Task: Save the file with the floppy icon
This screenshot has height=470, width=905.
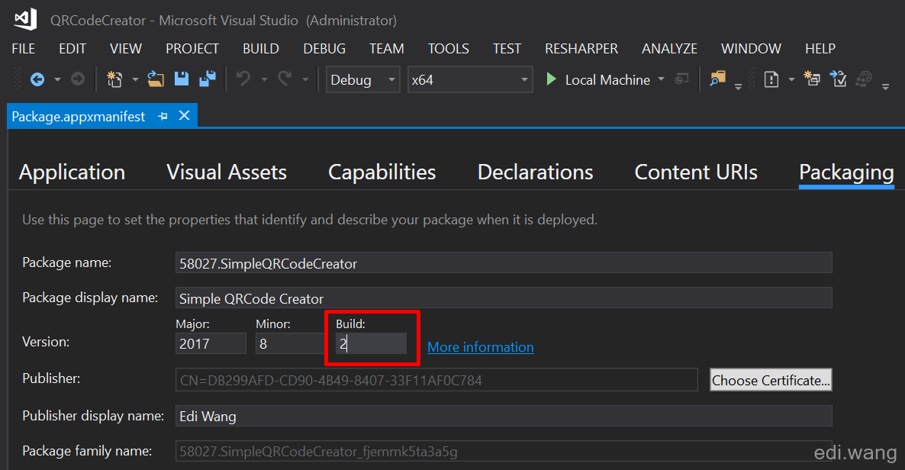Action: point(182,79)
